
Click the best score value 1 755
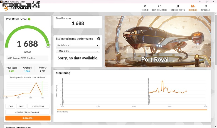click(43, 71)
